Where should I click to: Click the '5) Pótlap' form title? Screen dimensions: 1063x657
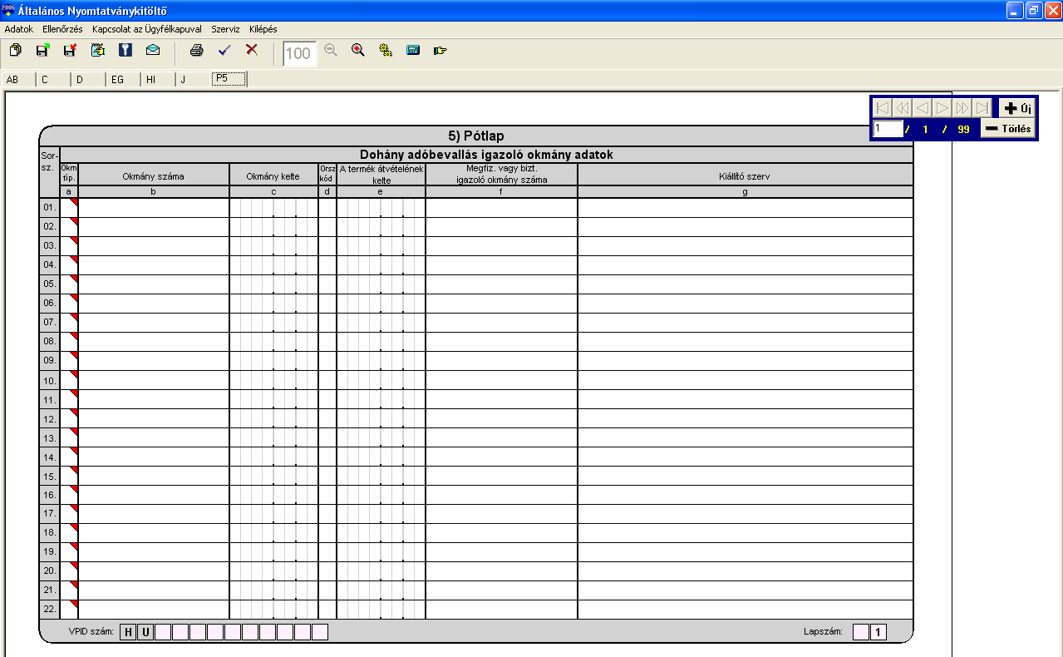[x=475, y=136]
